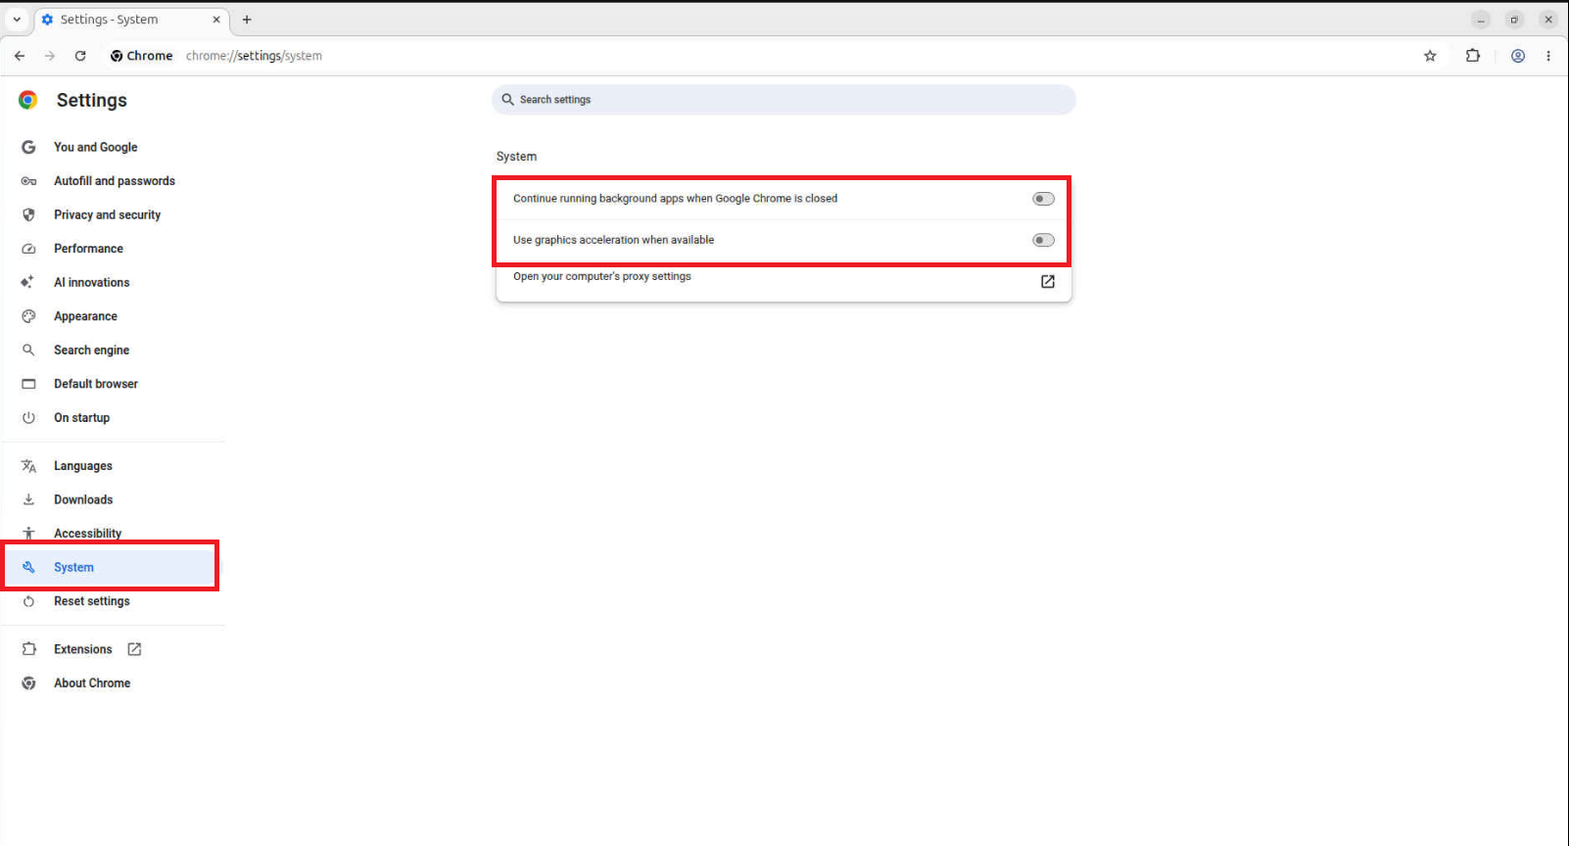Click the Chrome site info chip
This screenshot has width=1569, height=846.
(141, 56)
